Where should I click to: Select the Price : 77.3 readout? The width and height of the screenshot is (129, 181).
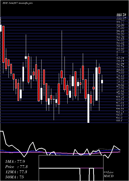tap(16, 167)
